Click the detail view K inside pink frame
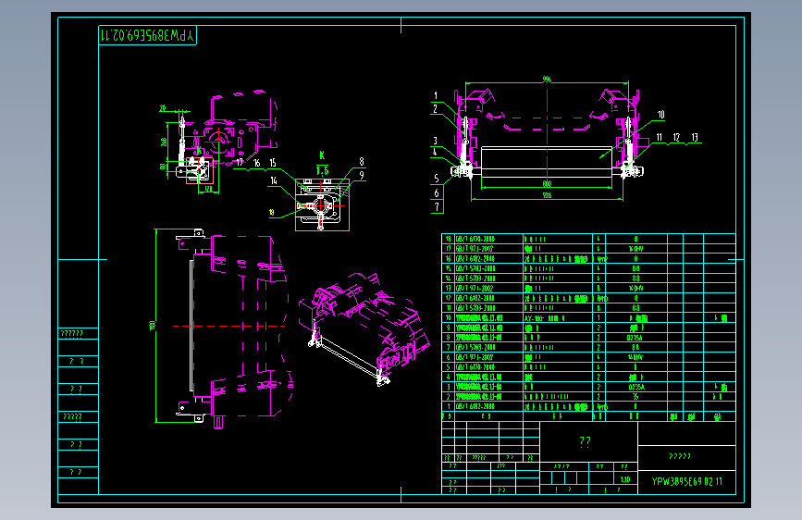The height and width of the screenshot is (520, 802). (x=322, y=204)
